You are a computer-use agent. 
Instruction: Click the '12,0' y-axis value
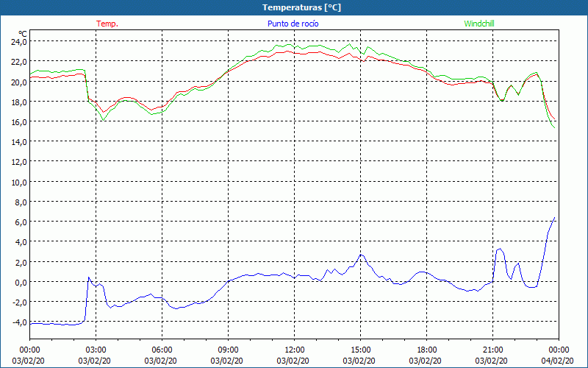19,162
